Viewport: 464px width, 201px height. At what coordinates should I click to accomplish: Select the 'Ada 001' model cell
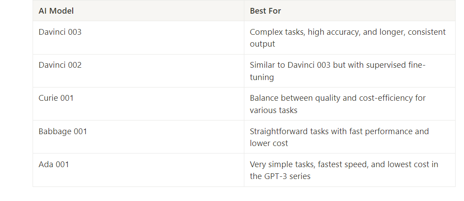54,164
